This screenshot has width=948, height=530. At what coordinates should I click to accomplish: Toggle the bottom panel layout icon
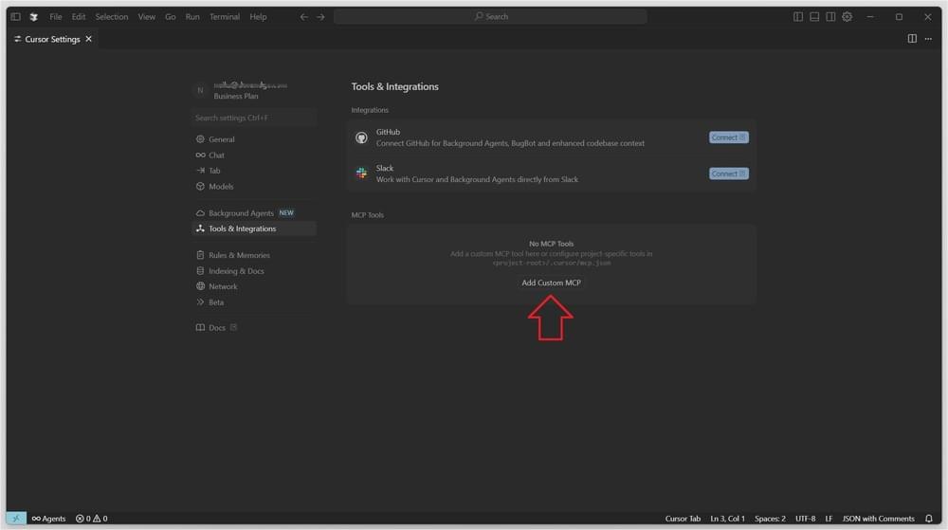814,17
